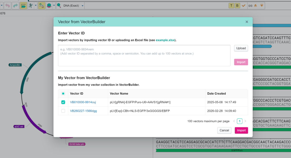This screenshot has height=158, width=291.
Task: Open the dropdown beside the scissors icon
Action: click(x=36, y=6)
